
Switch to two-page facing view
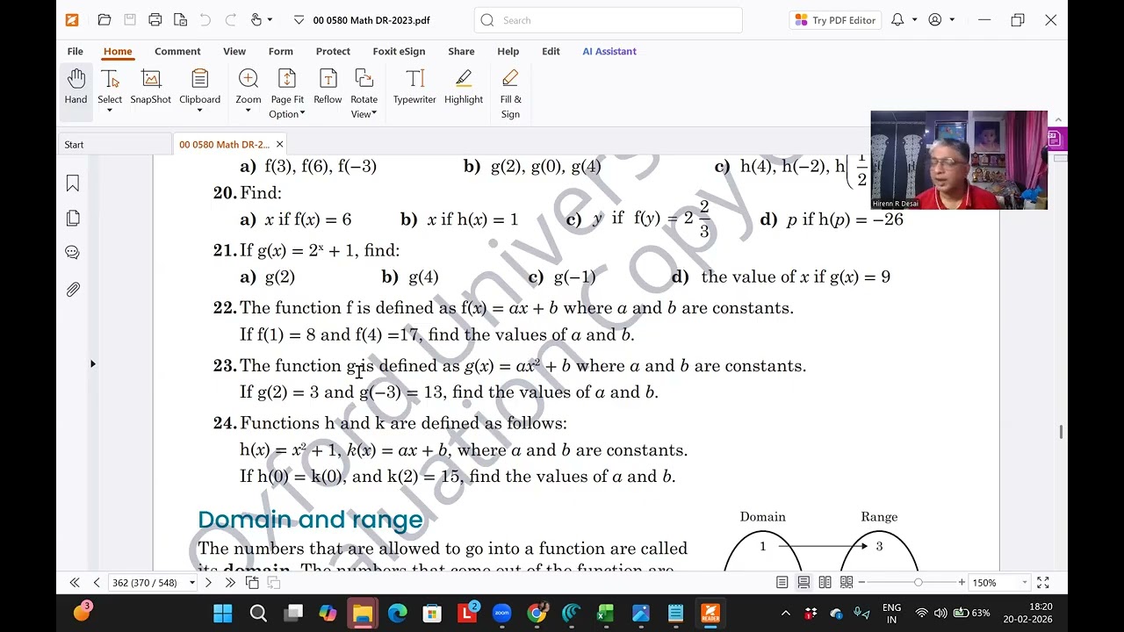coord(825,583)
